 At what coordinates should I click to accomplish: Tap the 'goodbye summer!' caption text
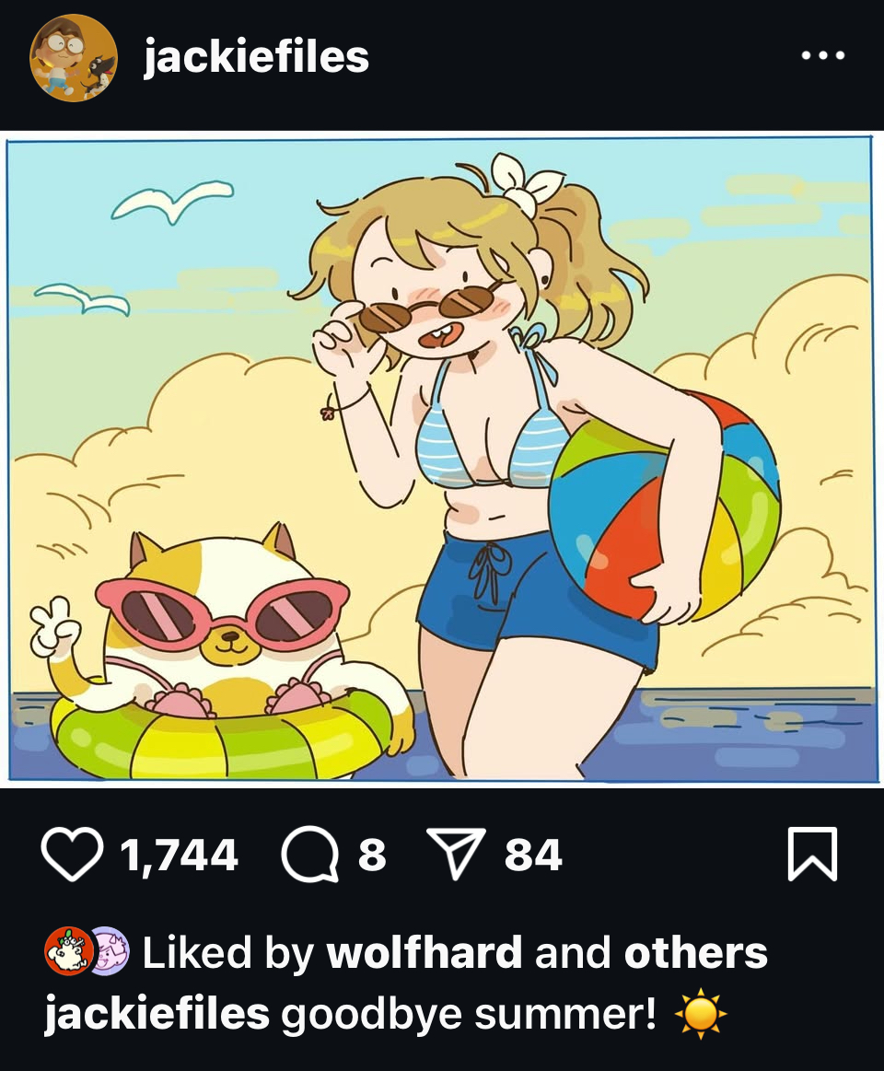pyautogui.click(x=469, y=1015)
